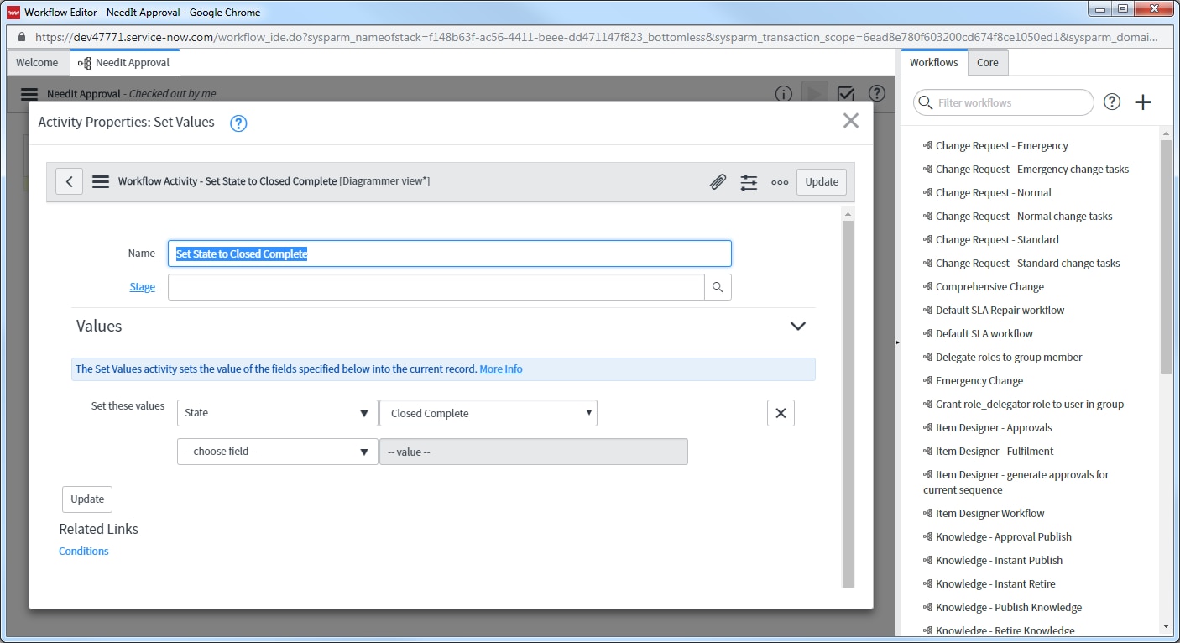Click the run workflow play button
This screenshot has height=643, width=1180.
(814, 94)
